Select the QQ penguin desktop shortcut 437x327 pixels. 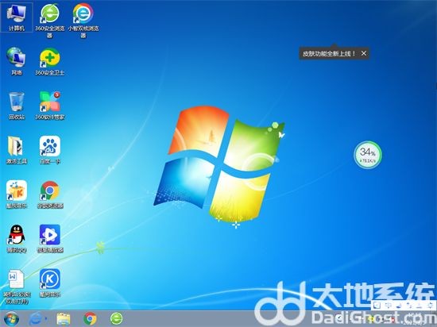(x=17, y=238)
